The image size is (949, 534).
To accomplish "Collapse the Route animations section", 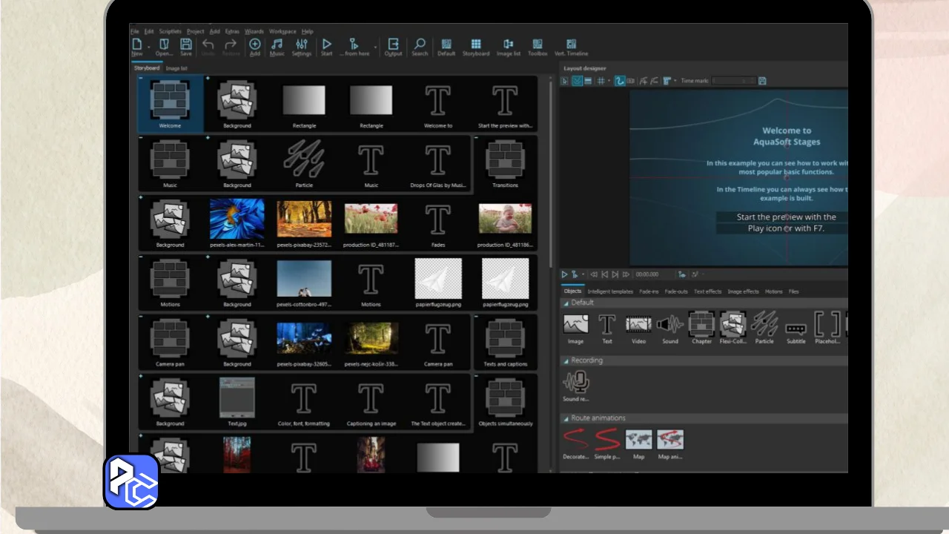I will (x=566, y=418).
